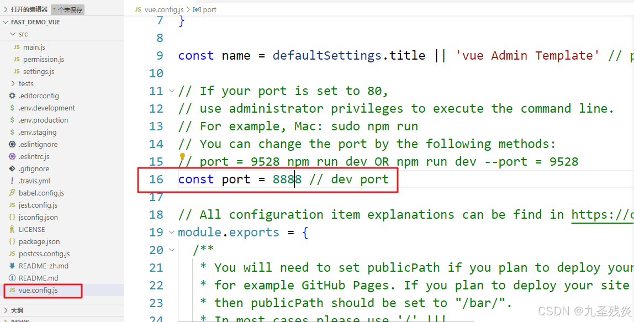Click the lightbulb quick-fix icon on line 15
The width and height of the screenshot is (634, 322).
click(x=182, y=156)
